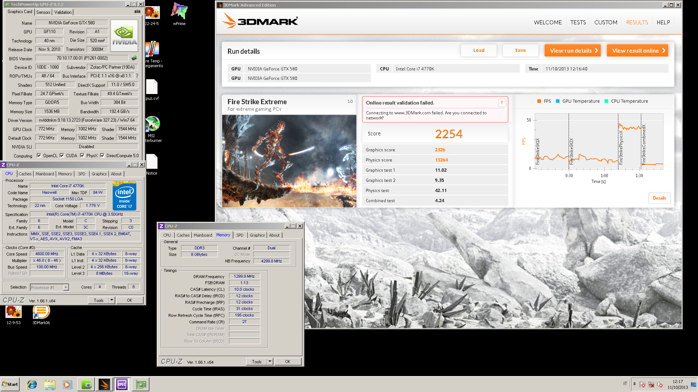
Task: Click the green camera app in the taskbar
Action: point(87,384)
